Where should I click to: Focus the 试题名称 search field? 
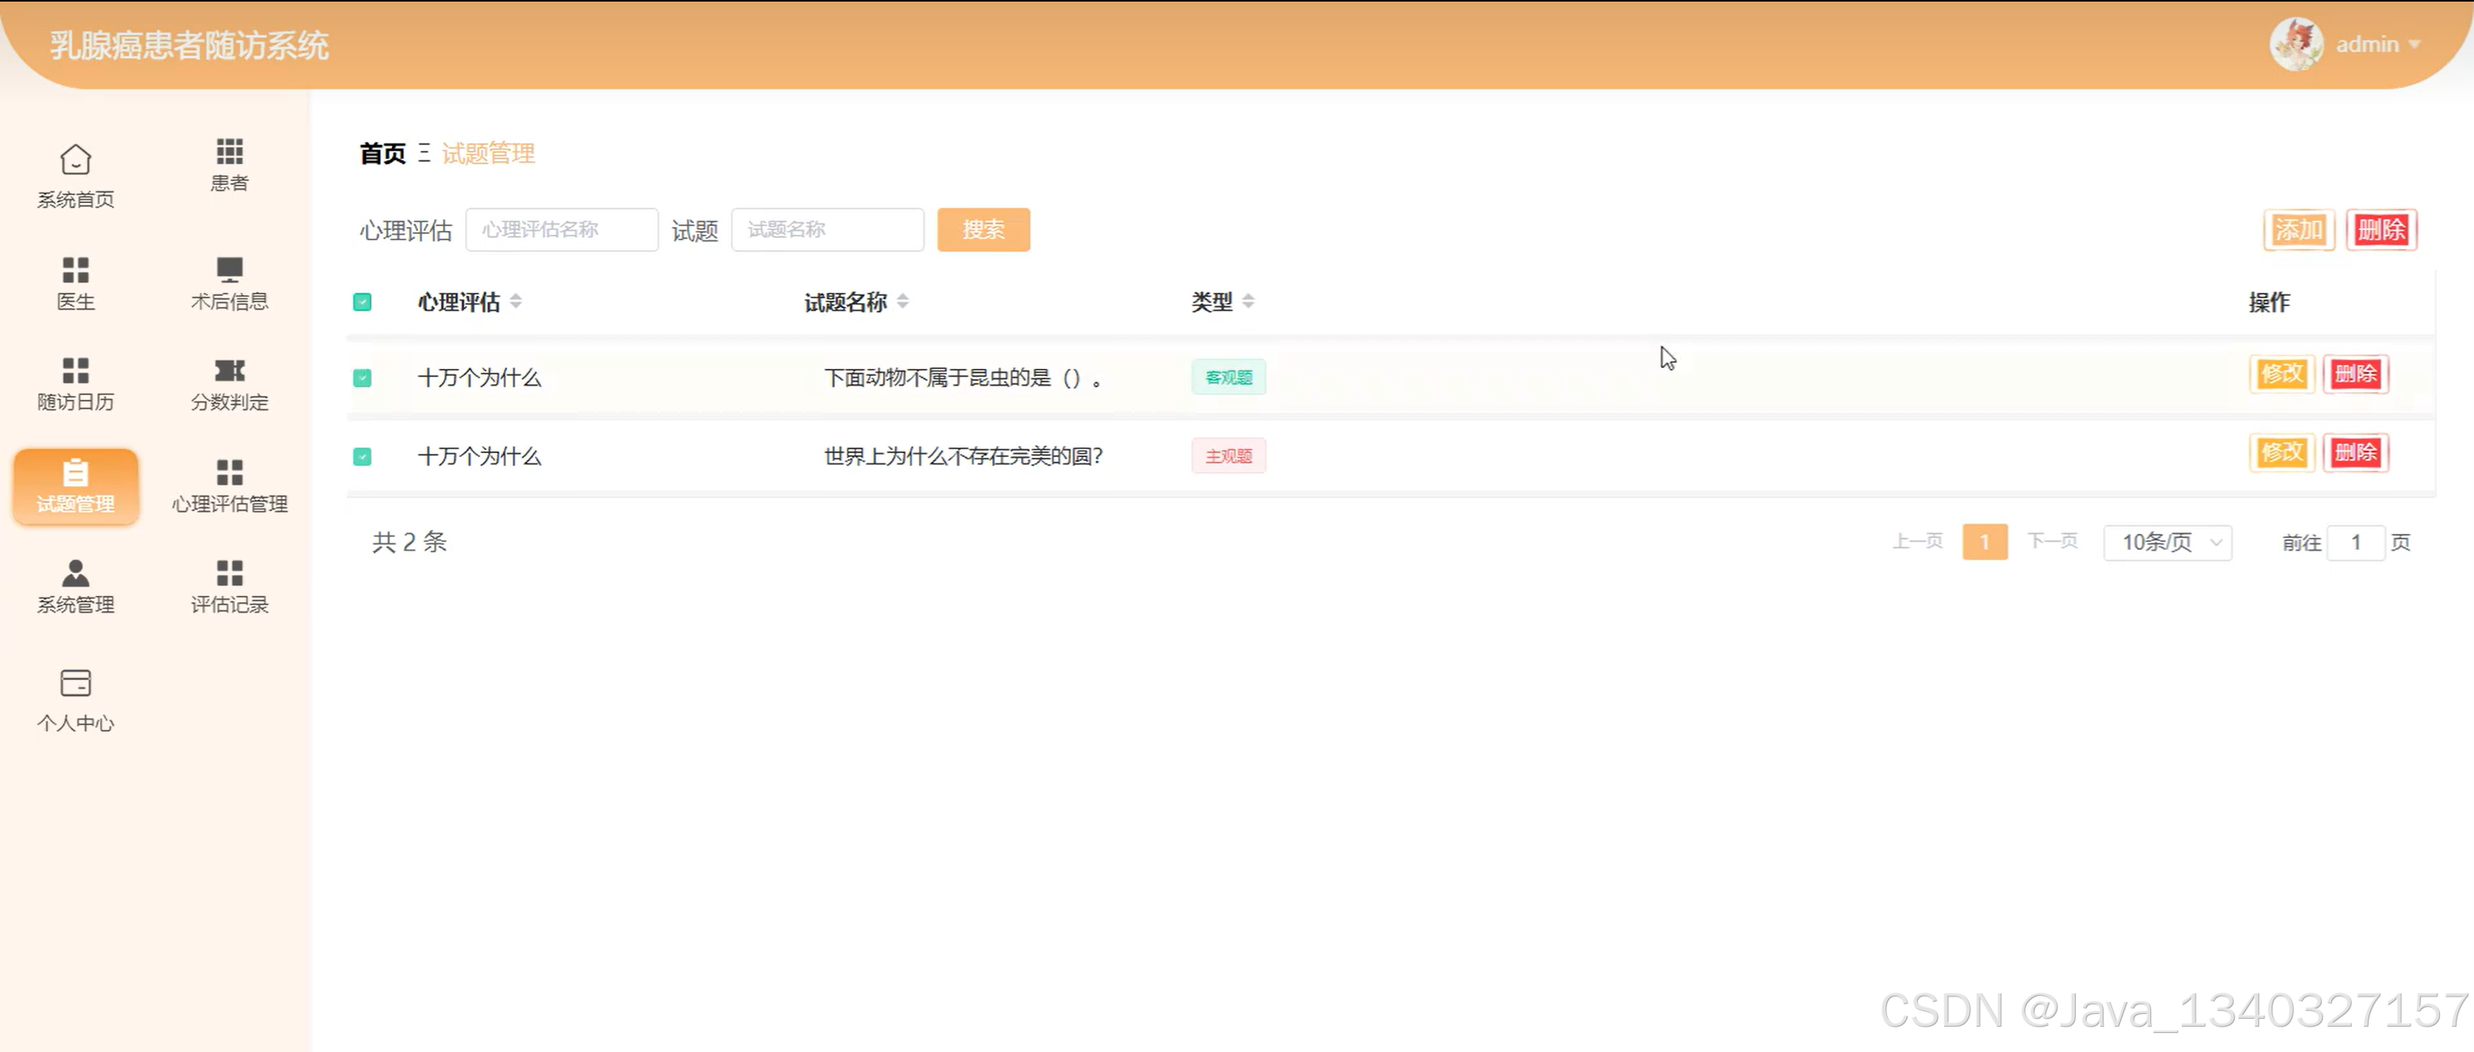tap(827, 229)
